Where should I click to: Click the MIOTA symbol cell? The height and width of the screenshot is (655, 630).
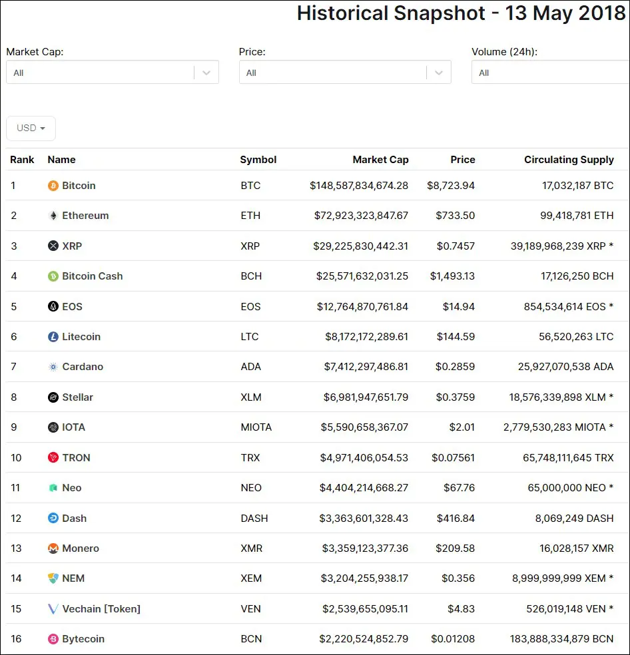256,427
